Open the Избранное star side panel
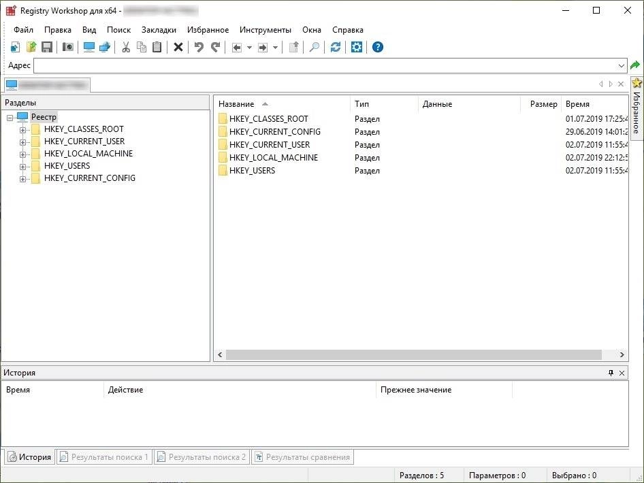Viewport: 644px width, 483px height. click(637, 108)
